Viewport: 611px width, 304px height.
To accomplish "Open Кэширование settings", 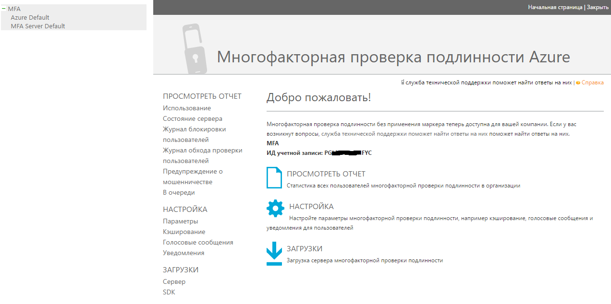I will pyautogui.click(x=183, y=232).
